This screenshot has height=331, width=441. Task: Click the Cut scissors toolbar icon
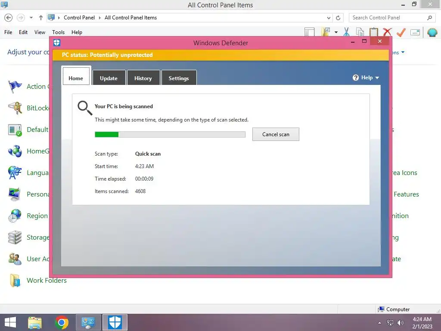[347, 32]
